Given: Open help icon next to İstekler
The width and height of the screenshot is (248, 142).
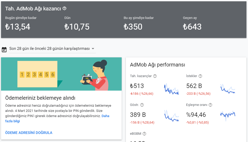Looking at the screenshot, I should 200,76.
